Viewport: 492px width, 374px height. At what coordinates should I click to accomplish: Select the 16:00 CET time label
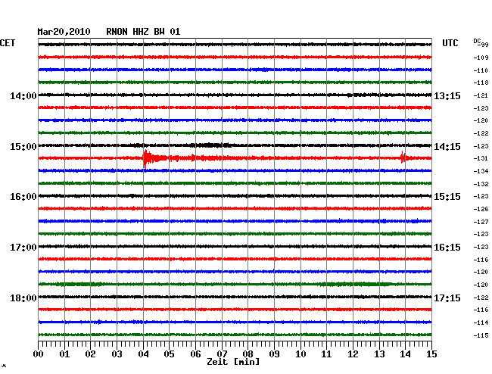pos(23,197)
